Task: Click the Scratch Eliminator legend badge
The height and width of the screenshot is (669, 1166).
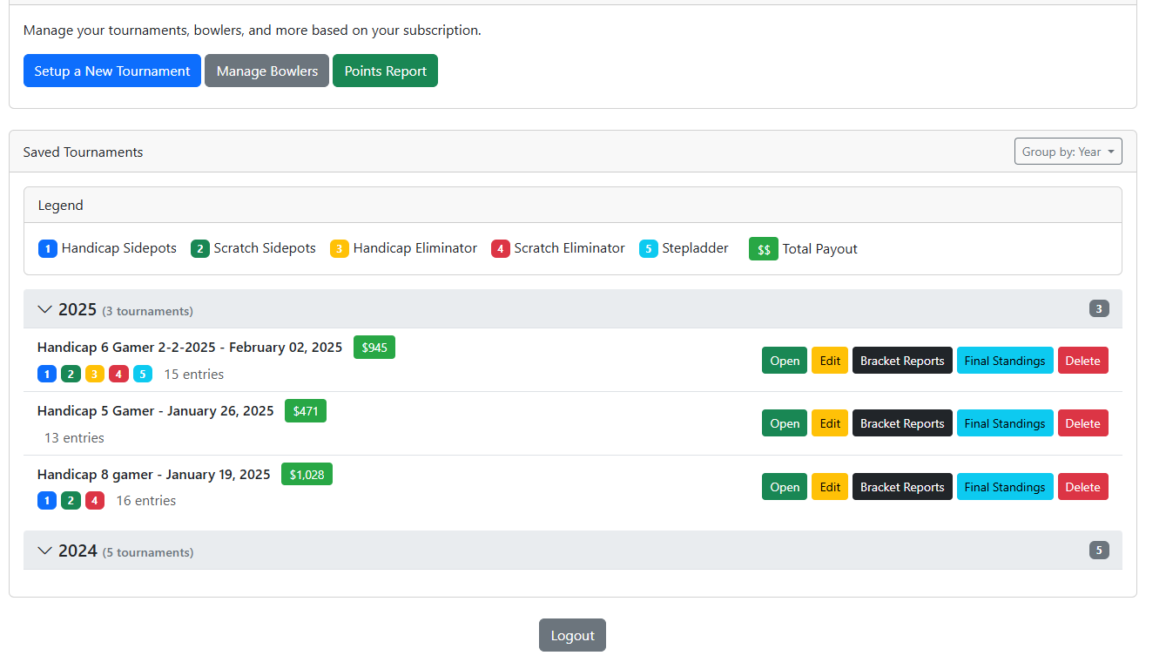Action: [x=501, y=248]
